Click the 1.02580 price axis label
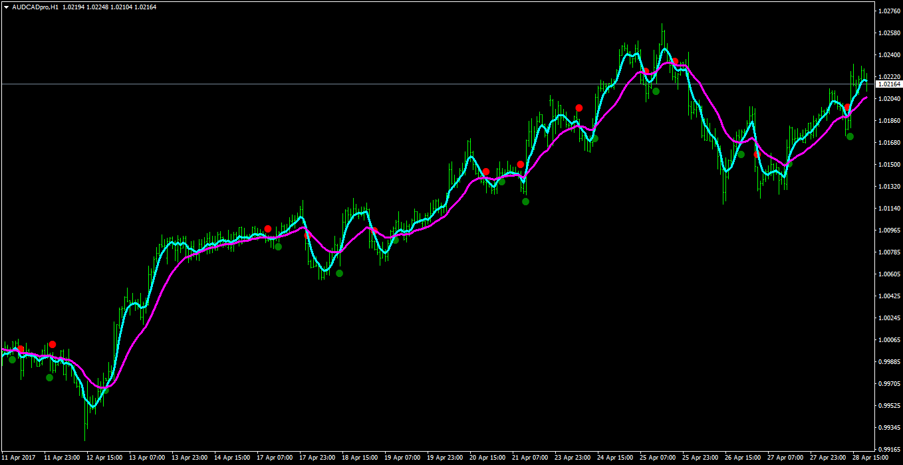This screenshot has height=465, width=903. (889, 33)
